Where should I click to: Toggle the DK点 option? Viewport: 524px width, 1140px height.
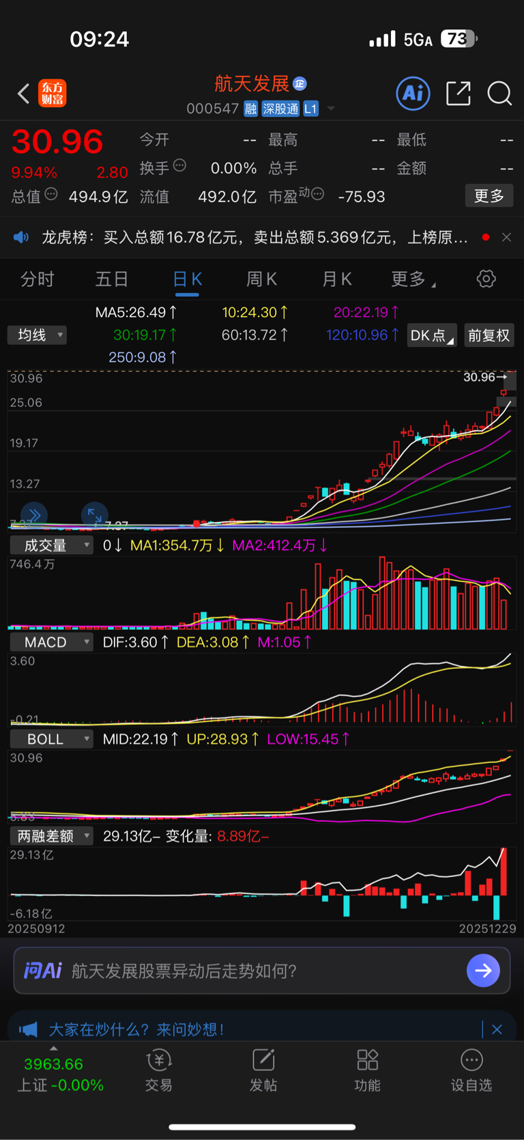pos(432,335)
